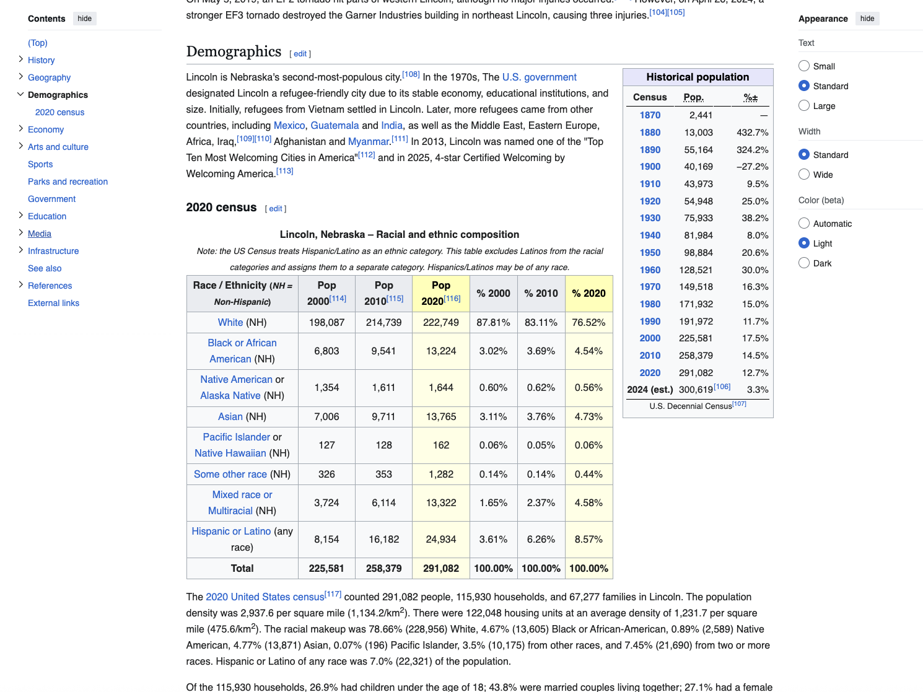Open the Native American link in table
Image resolution: width=923 pixels, height=692 pixels.
(237, 380)
